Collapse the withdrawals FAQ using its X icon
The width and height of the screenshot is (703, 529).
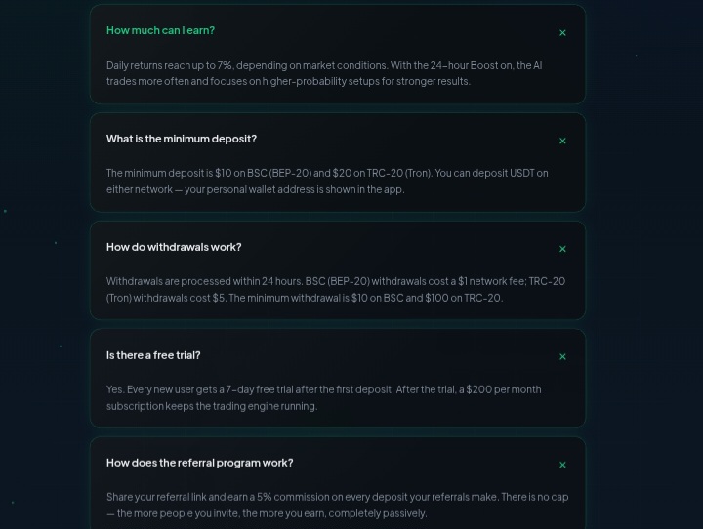pos(562,249)
